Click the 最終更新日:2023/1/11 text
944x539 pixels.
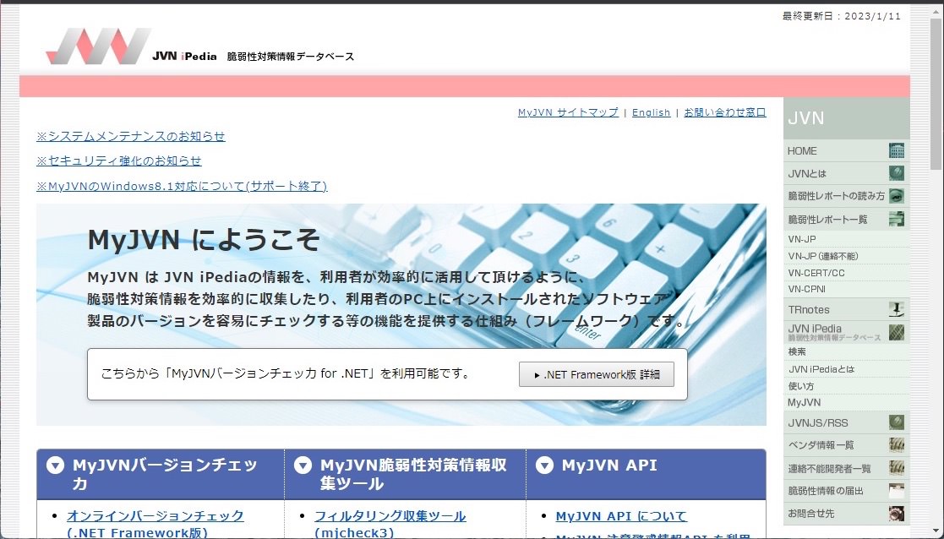tap(841, 16)
